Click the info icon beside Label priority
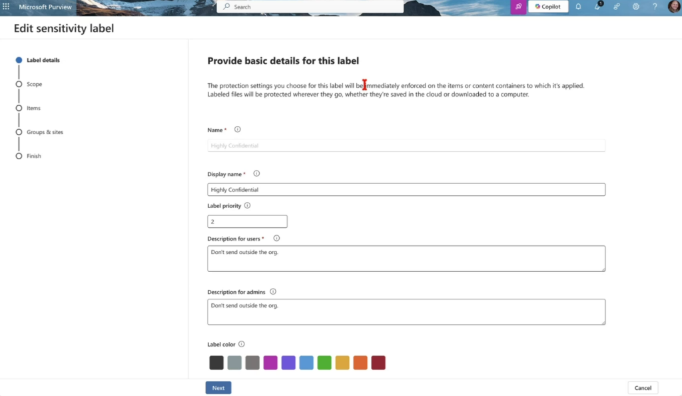This screenshot has height=396, width=682. pos(247,205)
